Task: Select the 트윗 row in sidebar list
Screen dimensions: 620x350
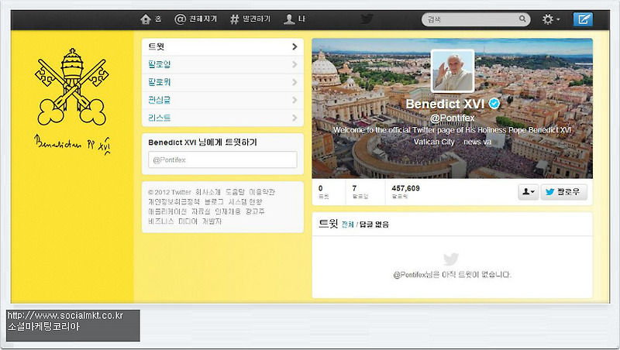Action: click(x=222, y=46)
